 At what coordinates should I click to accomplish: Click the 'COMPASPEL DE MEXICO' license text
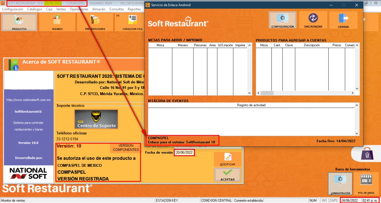[x=79, y=165]
